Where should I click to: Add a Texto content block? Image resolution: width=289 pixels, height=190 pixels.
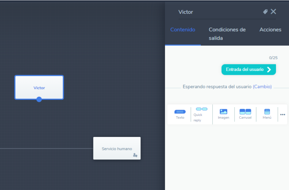tap(180, 114)
